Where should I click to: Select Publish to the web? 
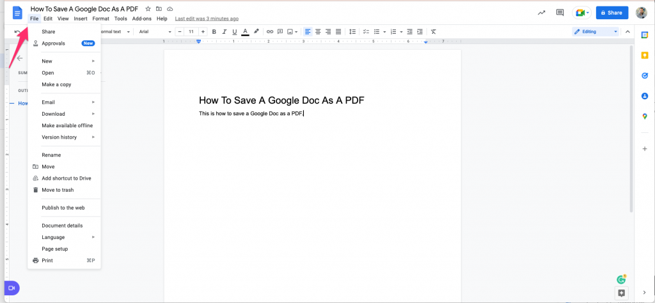[65, 207]
